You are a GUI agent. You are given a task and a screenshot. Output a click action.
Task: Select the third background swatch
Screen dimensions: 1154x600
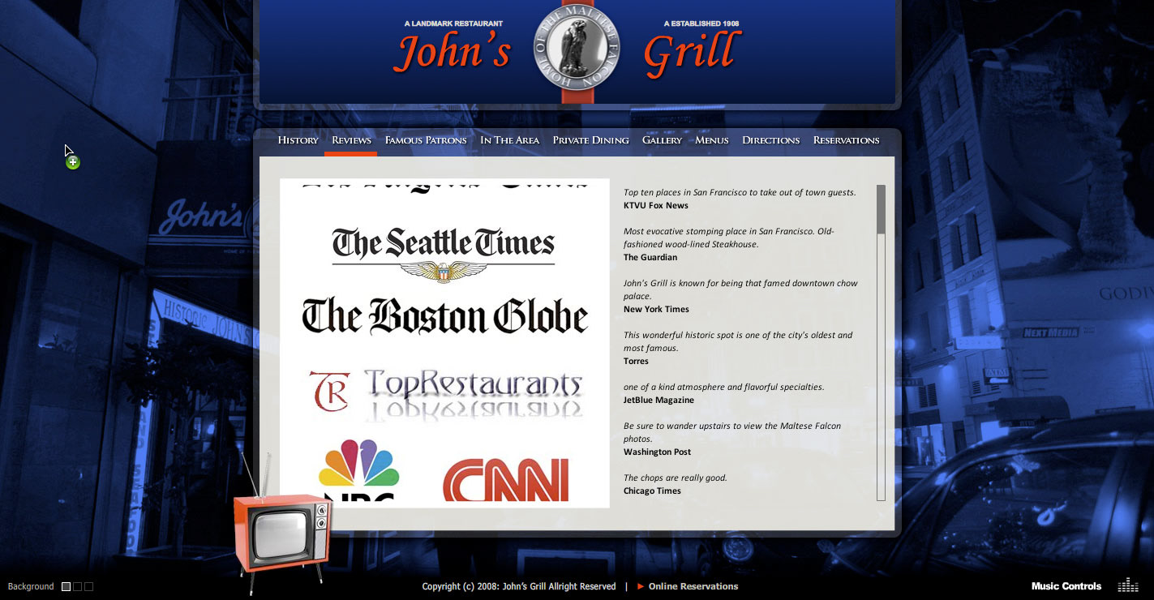point(89,586)
